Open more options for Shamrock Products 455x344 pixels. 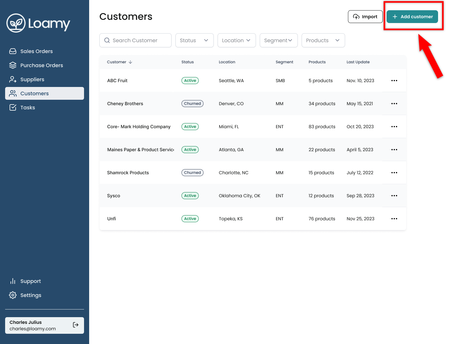click(394, 173)
